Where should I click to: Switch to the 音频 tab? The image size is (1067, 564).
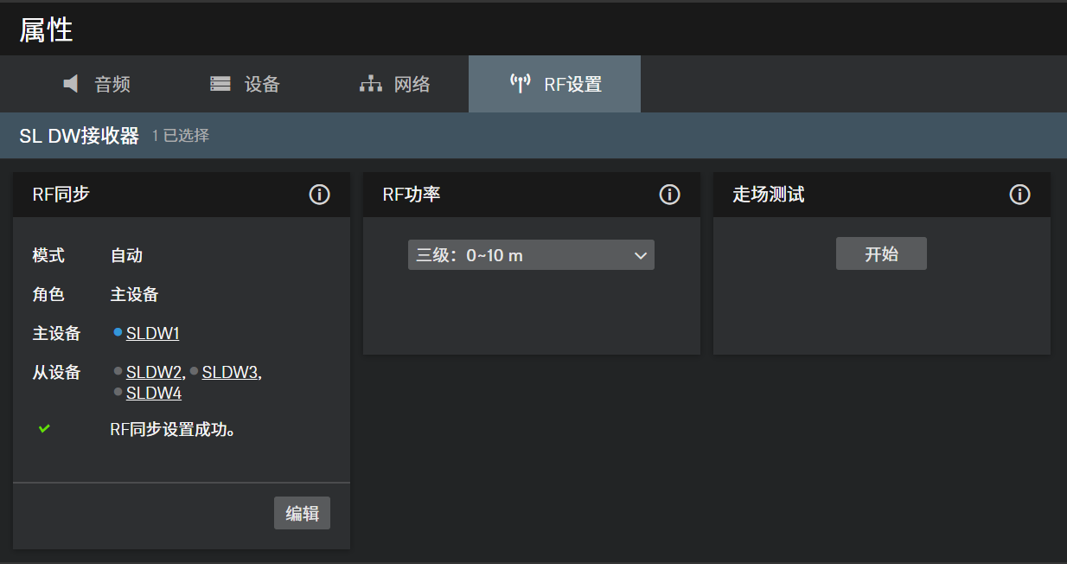tap(97, 84)
